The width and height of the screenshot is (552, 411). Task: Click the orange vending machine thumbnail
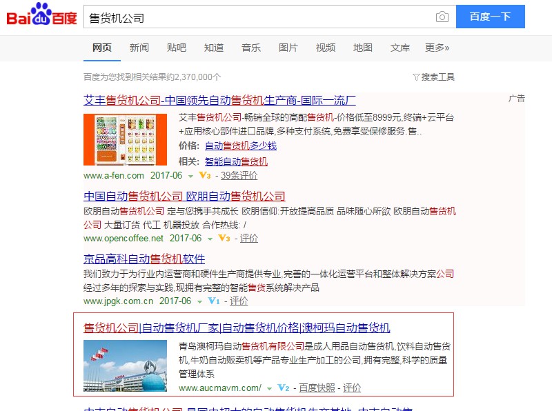125,139
